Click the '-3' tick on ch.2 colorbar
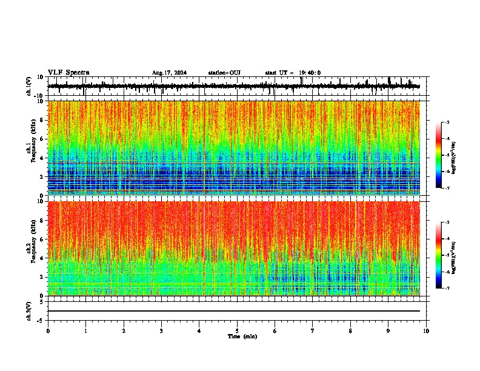Viewport: 480px width, 371px height. [447, 222]
